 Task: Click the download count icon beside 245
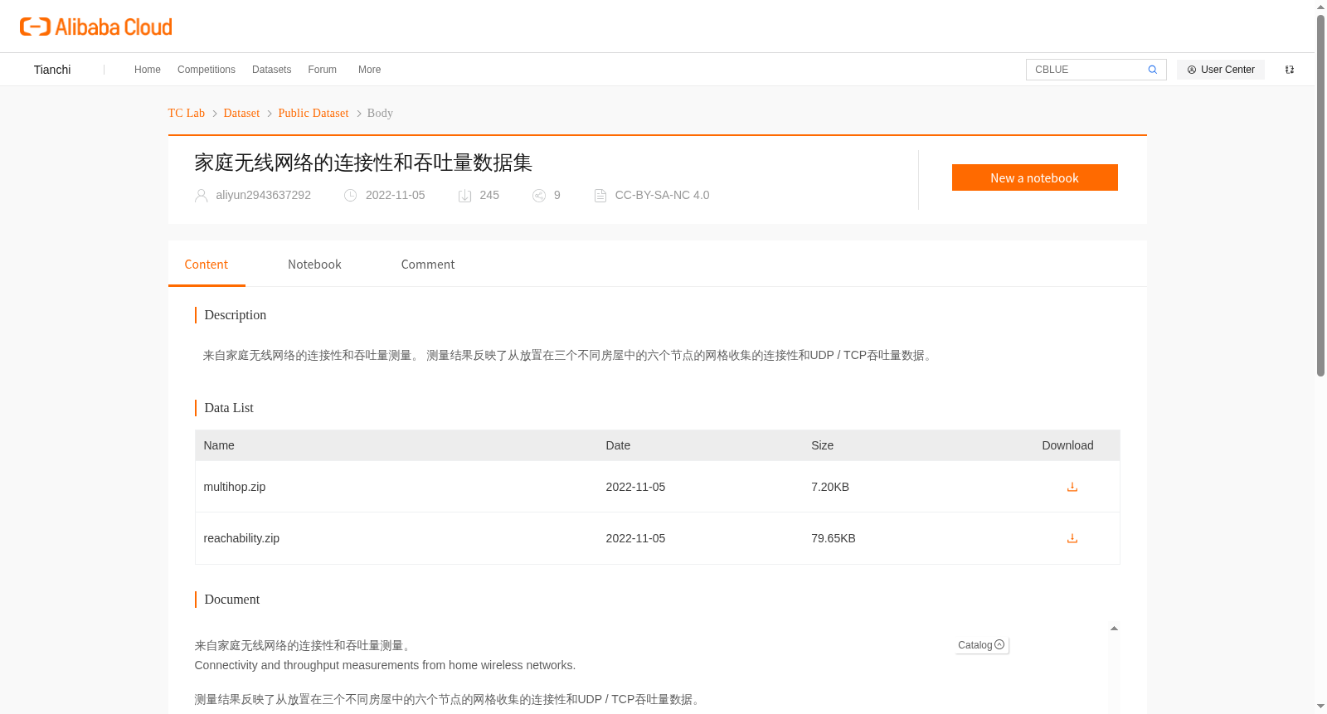[x=464, y=196]
